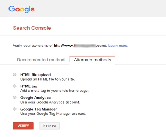Click the HTML tag label text
166x137 pixels.
pyautogui.click(x=29, y=86)
